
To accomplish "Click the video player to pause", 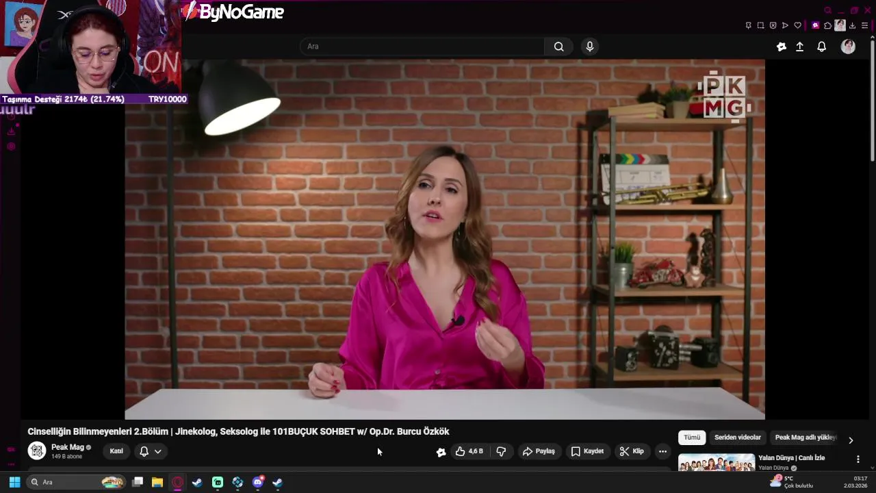I will coord(445,239).
